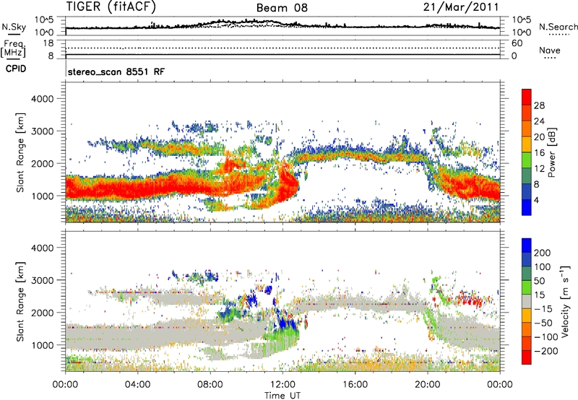578x400 pixels.
Task: Click the 12:00 time tick label
Action: tap(282, 385)
